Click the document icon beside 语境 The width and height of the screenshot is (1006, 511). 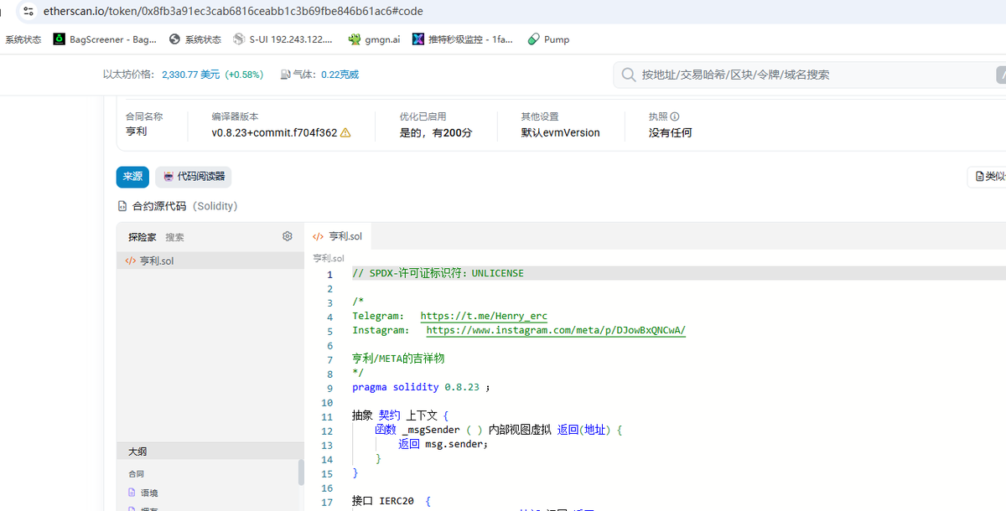(132, 493)
